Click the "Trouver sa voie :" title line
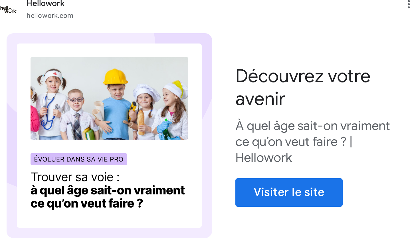Screen dimensions: 410x238 [x=75, y=177]
